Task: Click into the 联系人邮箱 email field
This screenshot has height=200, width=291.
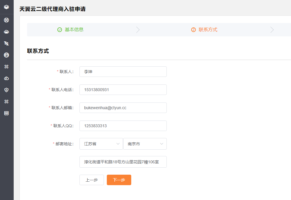Action: coord(123,108)
